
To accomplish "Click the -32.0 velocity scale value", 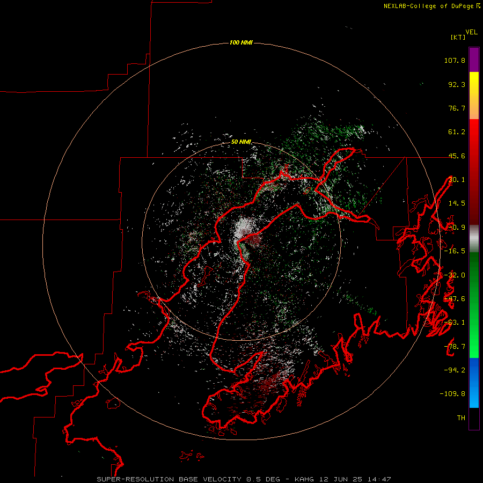I will coord(455,275).
